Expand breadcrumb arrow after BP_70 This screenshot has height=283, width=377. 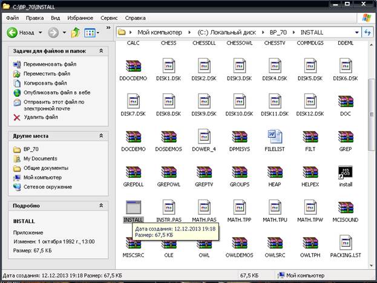tap(293, 33)
